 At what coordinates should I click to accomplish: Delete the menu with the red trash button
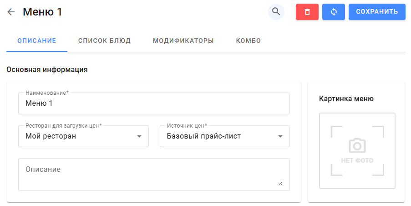point(307,12)
